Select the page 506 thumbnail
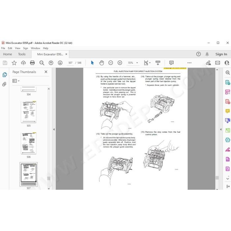The image size is (231, 231). tap(29, 143)
